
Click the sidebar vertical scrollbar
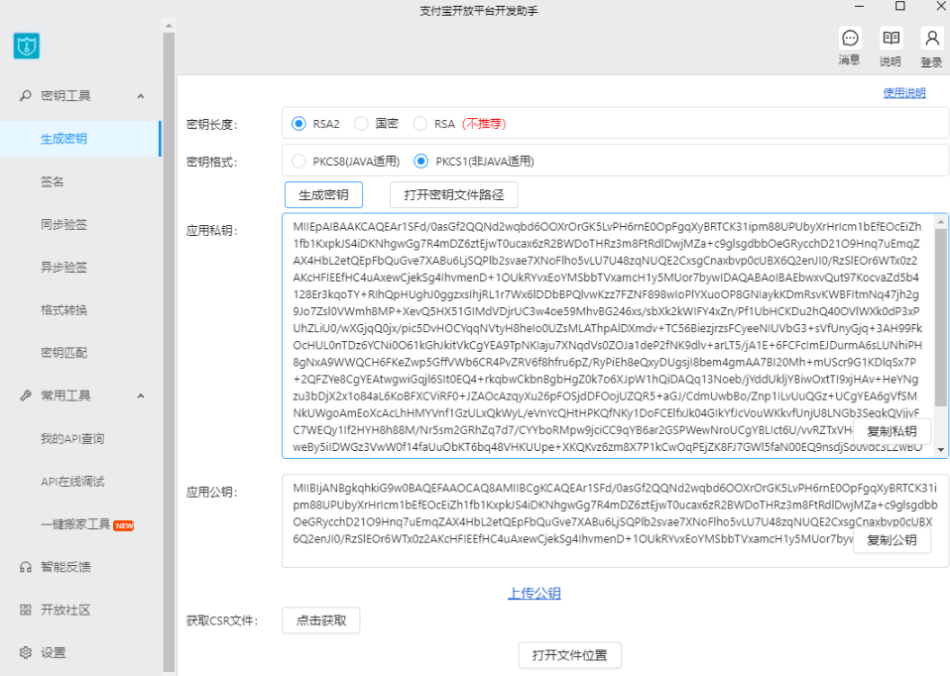click(x=169, y=352)
